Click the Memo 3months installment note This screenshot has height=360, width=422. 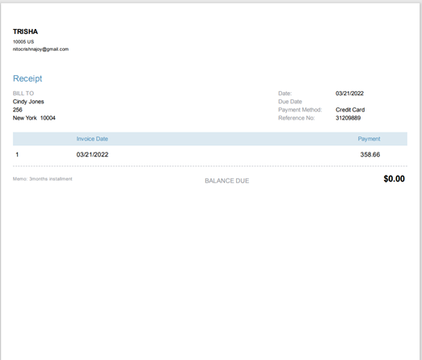click(43, 179)
